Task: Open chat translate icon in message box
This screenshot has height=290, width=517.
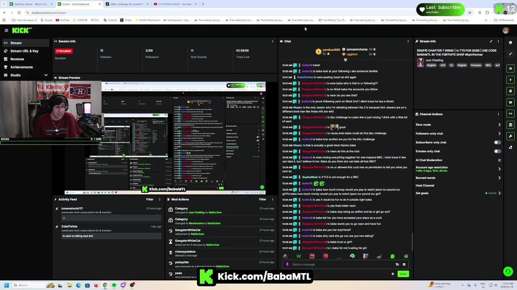Action: click(397, 265)
